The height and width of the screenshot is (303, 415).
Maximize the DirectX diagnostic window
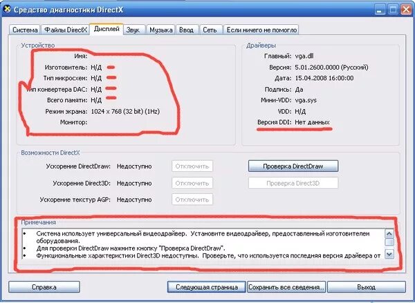(393, 10)
